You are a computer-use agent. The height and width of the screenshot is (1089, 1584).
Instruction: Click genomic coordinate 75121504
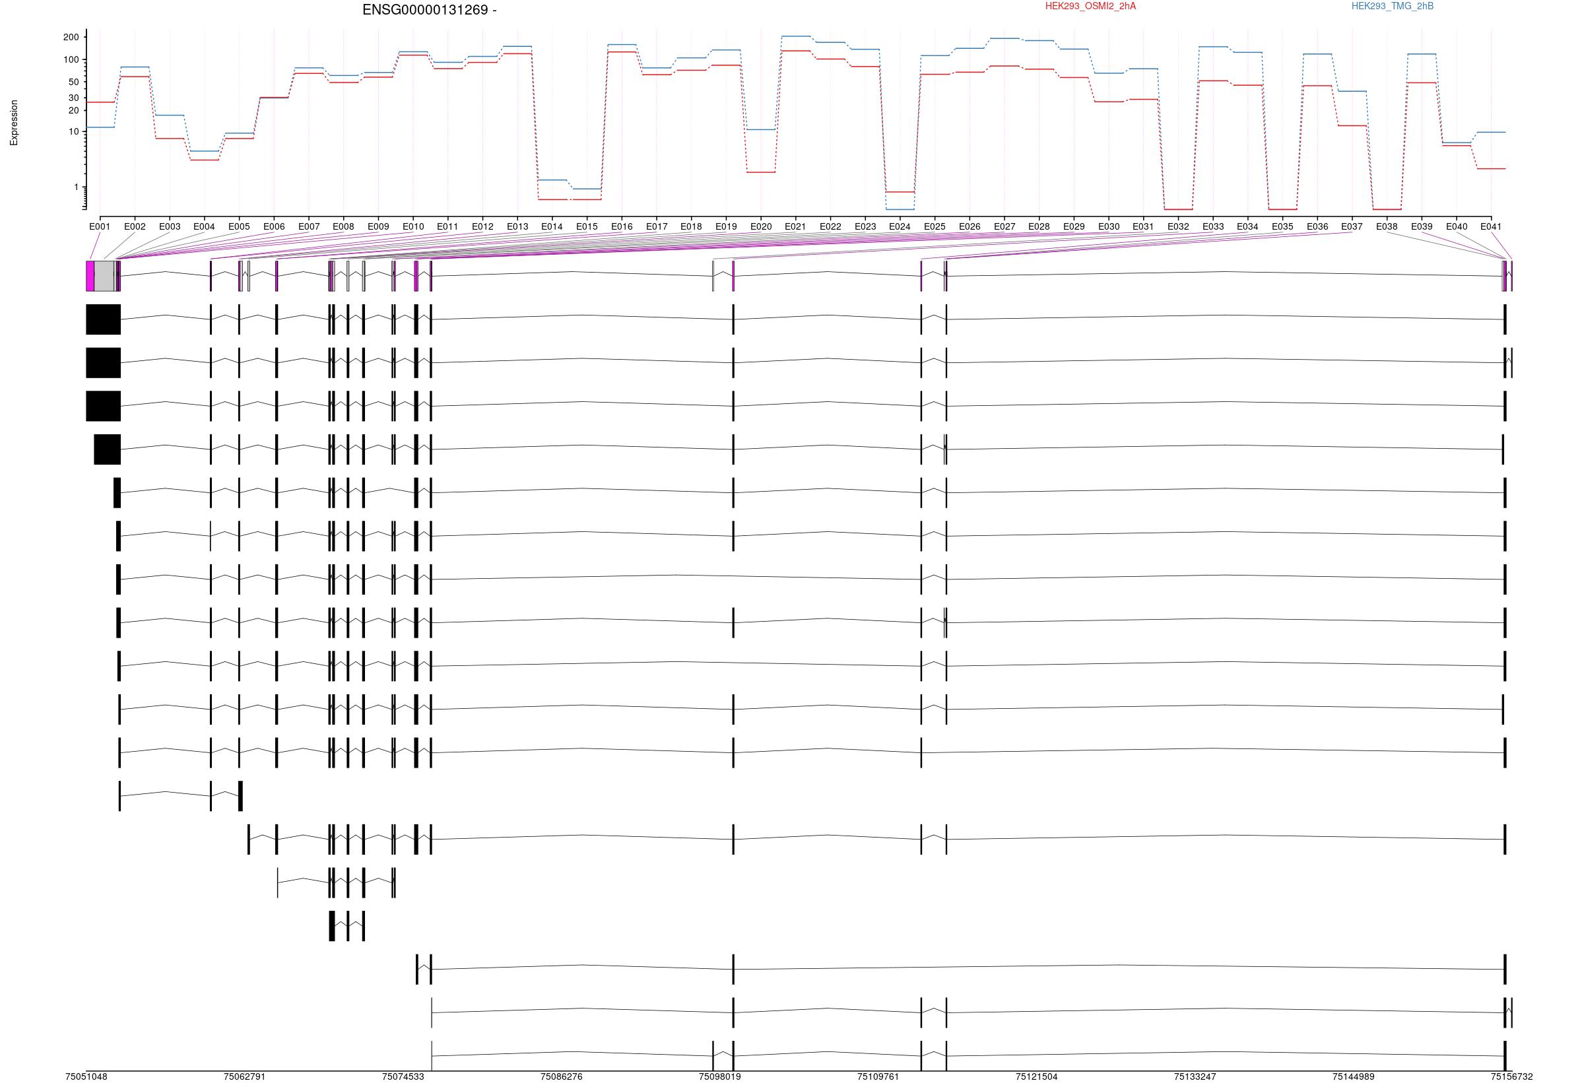(x=1036, y=1076)
